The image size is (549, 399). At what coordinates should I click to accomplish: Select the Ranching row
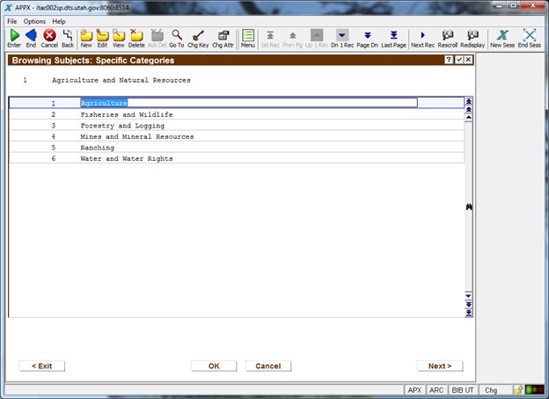pyautogui.click(x=237, y=148)
